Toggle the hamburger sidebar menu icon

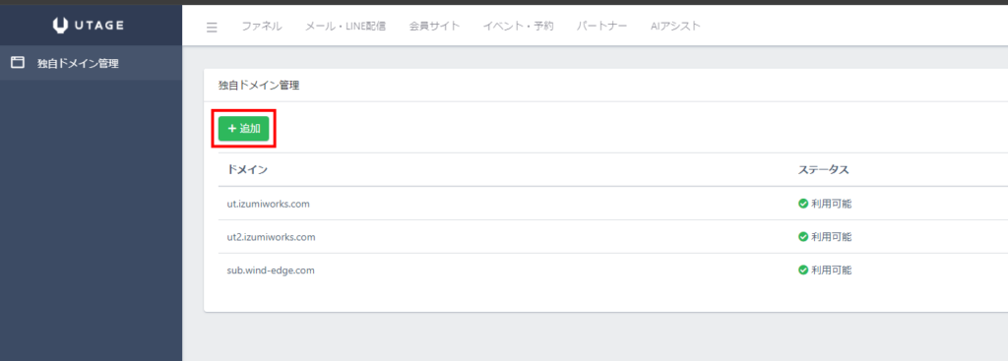[213, 28]
